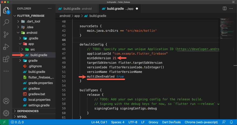Click line number 48 in gutter

pos(64,58)
